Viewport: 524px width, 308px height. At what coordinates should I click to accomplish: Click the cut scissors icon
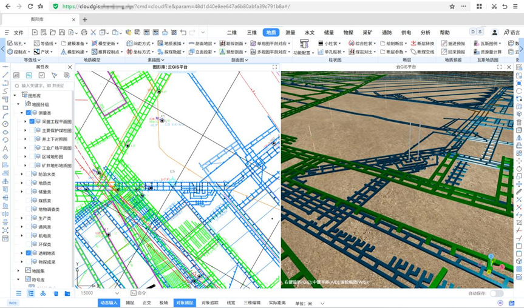[x=94, y=32]
